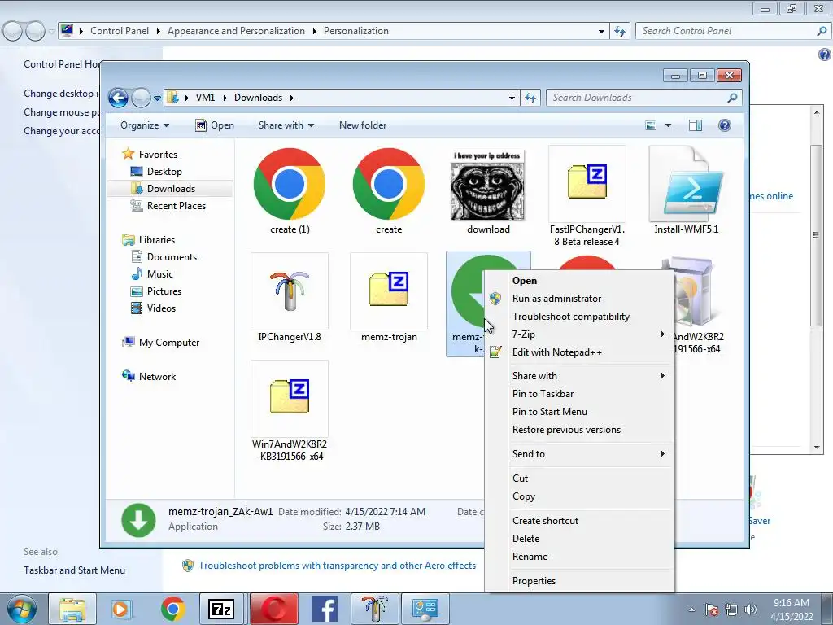Select the IPChangerV1.8 application icon
This screenshot has height=625, width=833.
(x=290, y=291)
